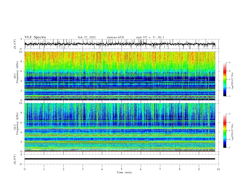Click the time axis tick "10"
The image size is (246, 190).
pos(218,169)
